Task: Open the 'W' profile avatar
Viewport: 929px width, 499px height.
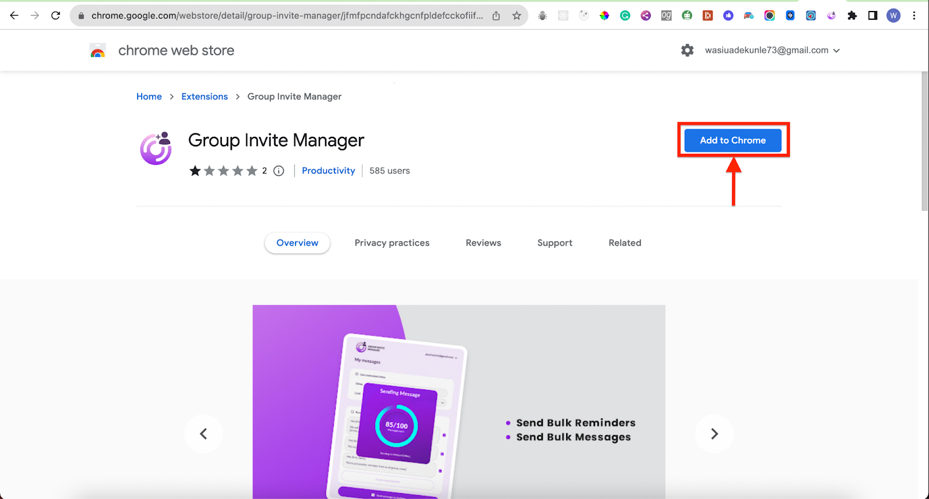Action: click(x=894, y=16)
